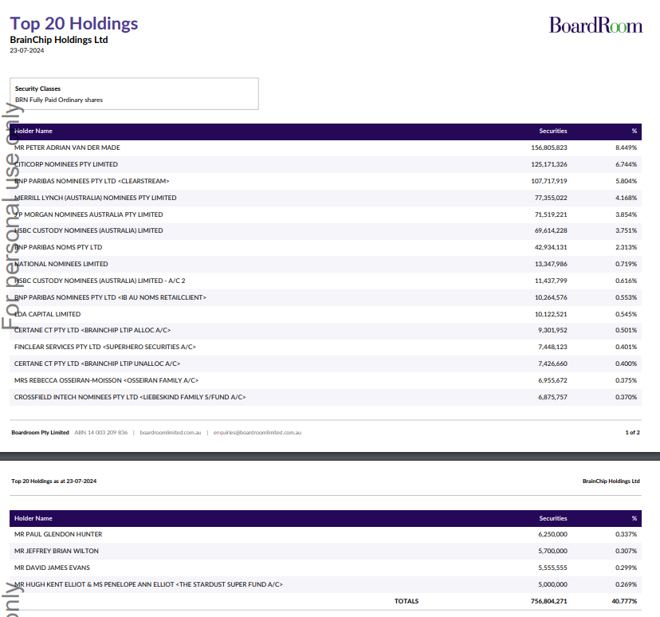Click the TOTALS label
Viewport: 660px width, 617px height.
pyautogui.click(x=407, y=601)
